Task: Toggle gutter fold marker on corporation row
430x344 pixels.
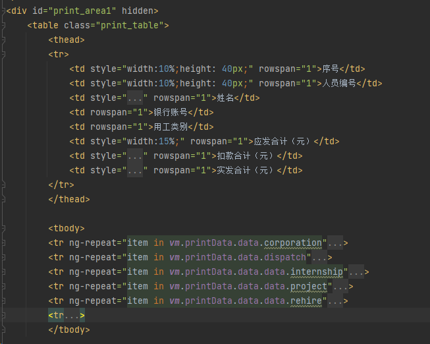Action: tap(3, 243)
